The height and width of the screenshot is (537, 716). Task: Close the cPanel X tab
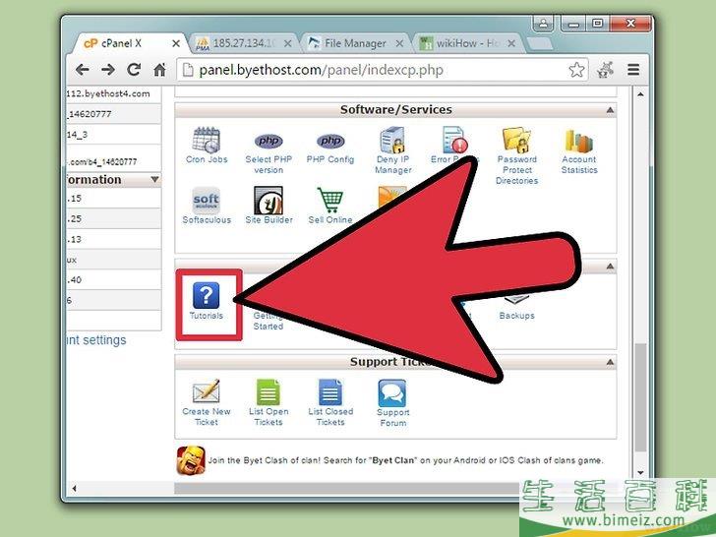[x=176, y=43]
